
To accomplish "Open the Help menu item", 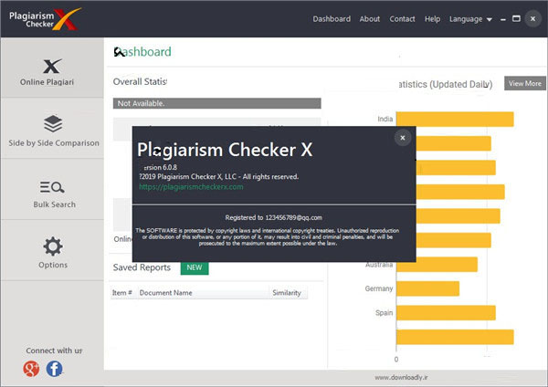I will tap(432, 19).
